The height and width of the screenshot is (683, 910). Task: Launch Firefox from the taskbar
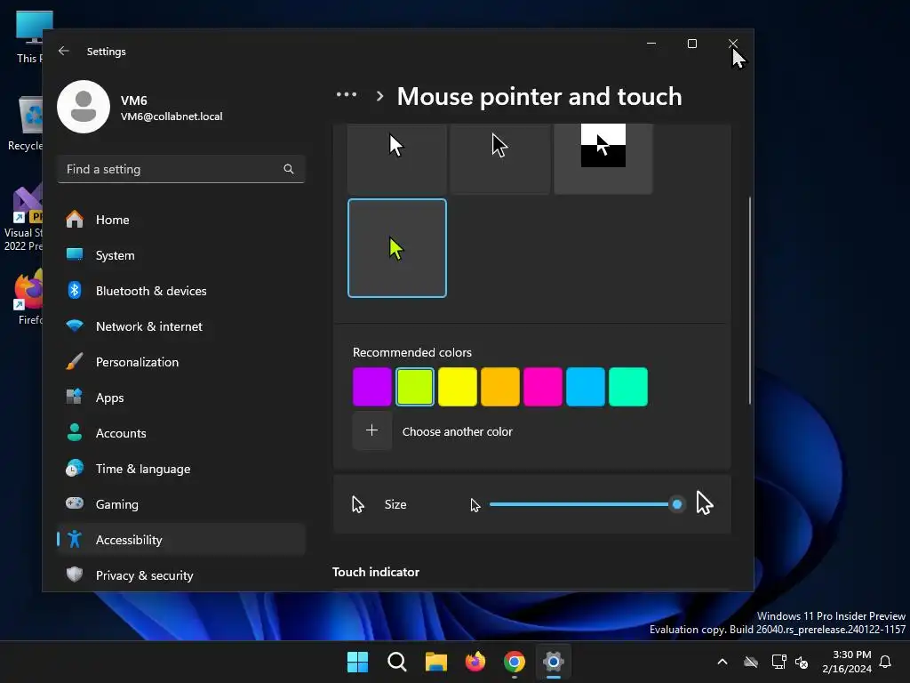click(x=475, y=662)
